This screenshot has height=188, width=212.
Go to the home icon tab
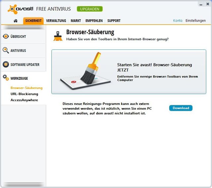point(16,21)
